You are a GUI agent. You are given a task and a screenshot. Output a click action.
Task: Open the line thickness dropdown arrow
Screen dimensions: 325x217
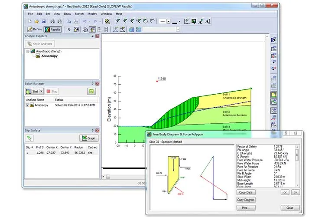tap(179, 21)
